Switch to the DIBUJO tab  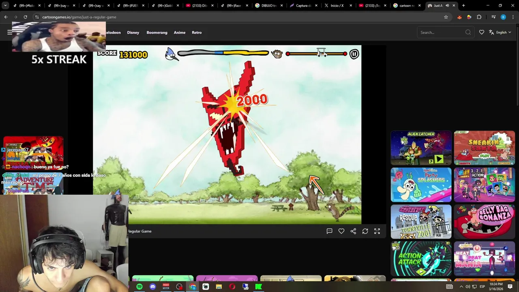(x=269, y=6)
